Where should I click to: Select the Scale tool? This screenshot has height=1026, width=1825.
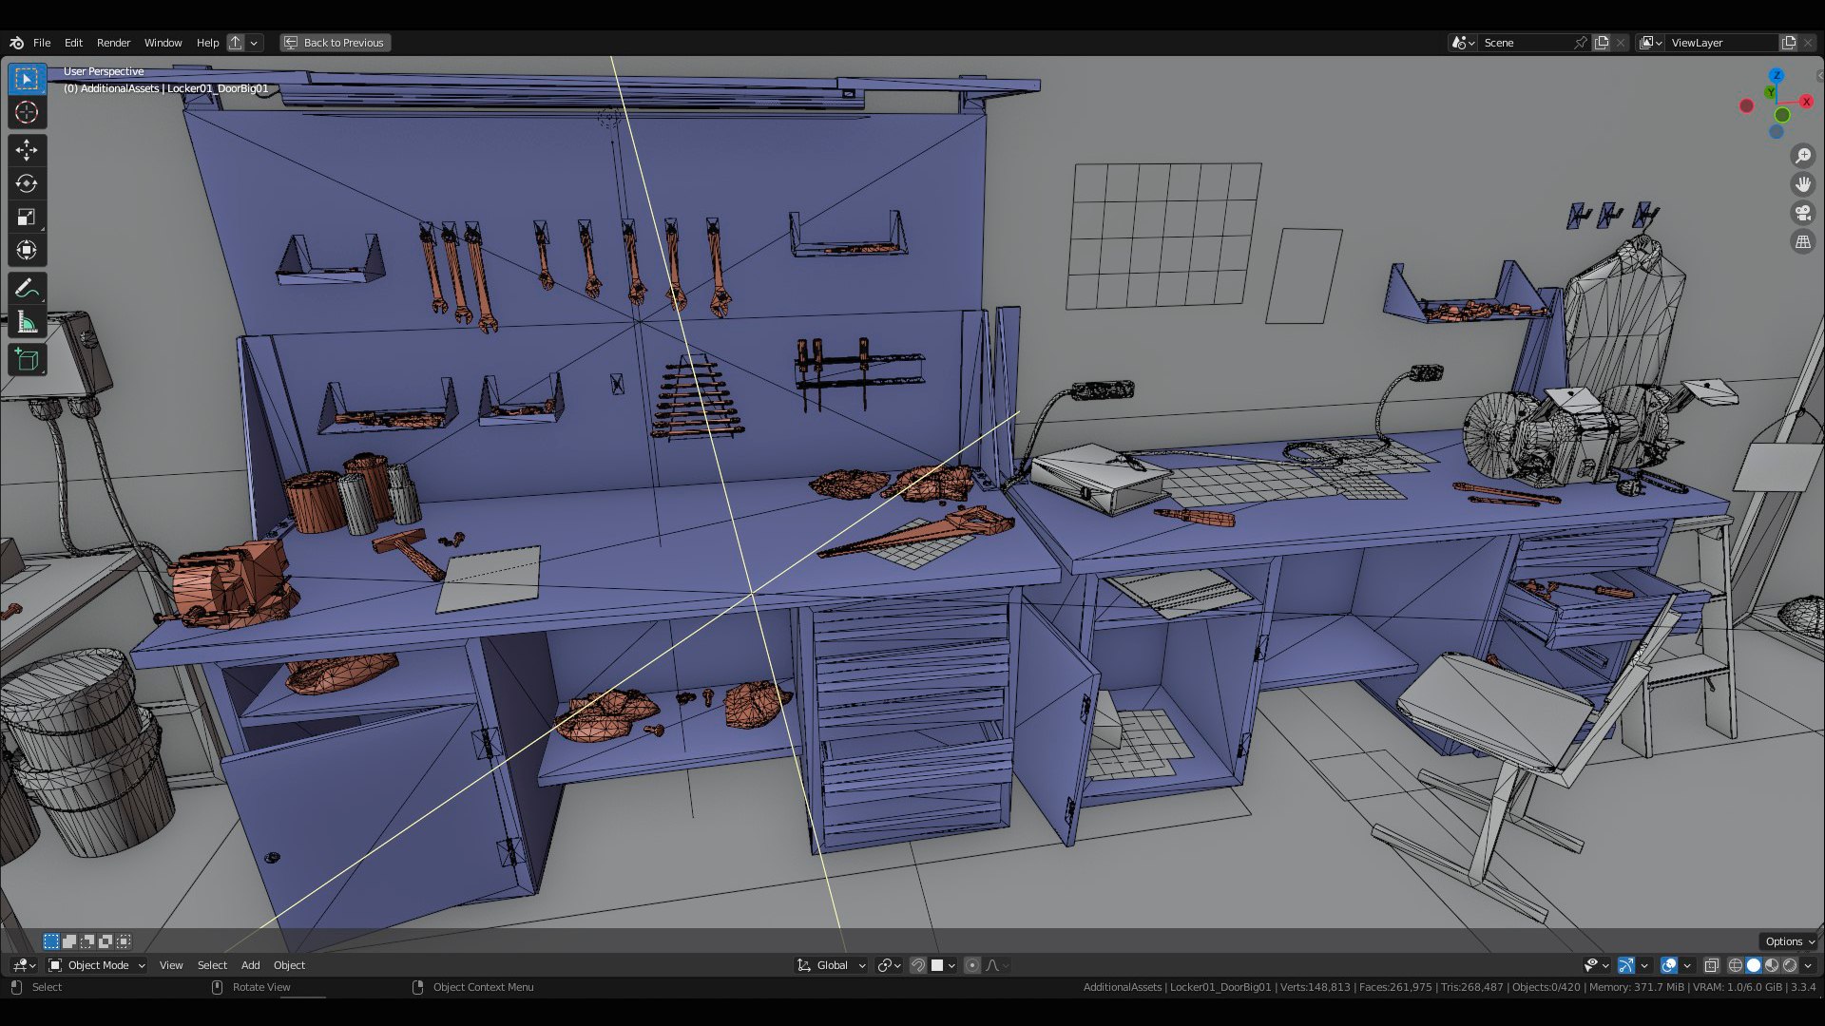(x=27, y=217)
